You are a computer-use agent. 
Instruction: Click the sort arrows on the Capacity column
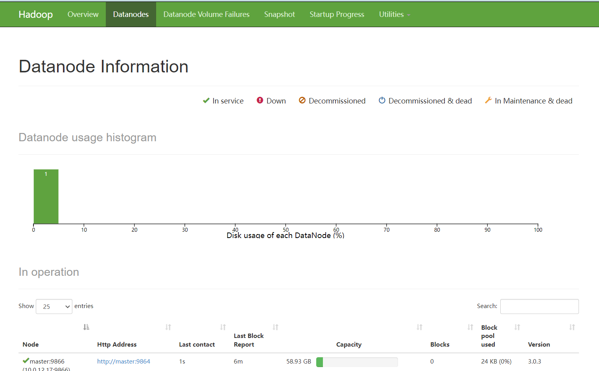point(419,327)
